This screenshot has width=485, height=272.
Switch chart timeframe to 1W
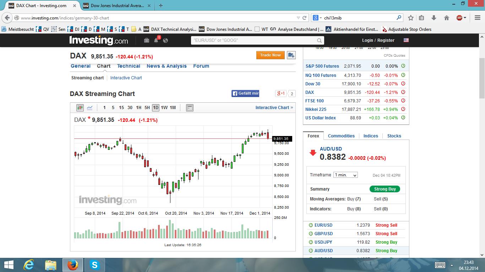point(164,107)
